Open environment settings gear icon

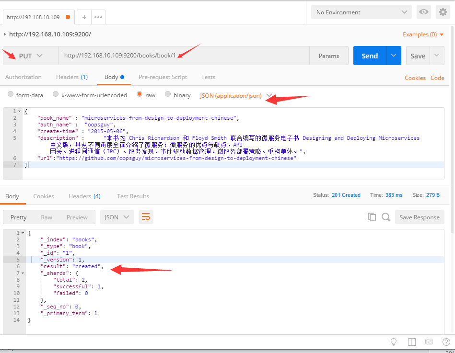443,12
